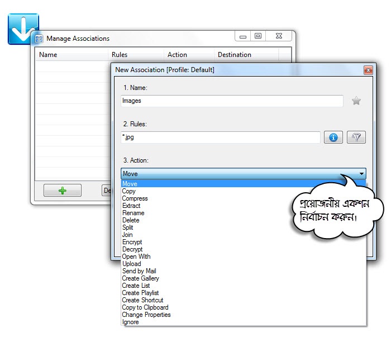Pick Change Properties action
This screenshot has height=337, width=391.
pyautogui.click(x=244, y=314)
